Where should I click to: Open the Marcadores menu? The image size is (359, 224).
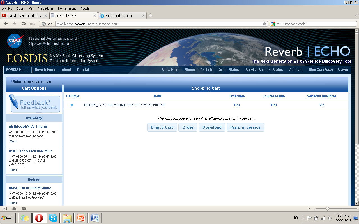click(46, 8)
